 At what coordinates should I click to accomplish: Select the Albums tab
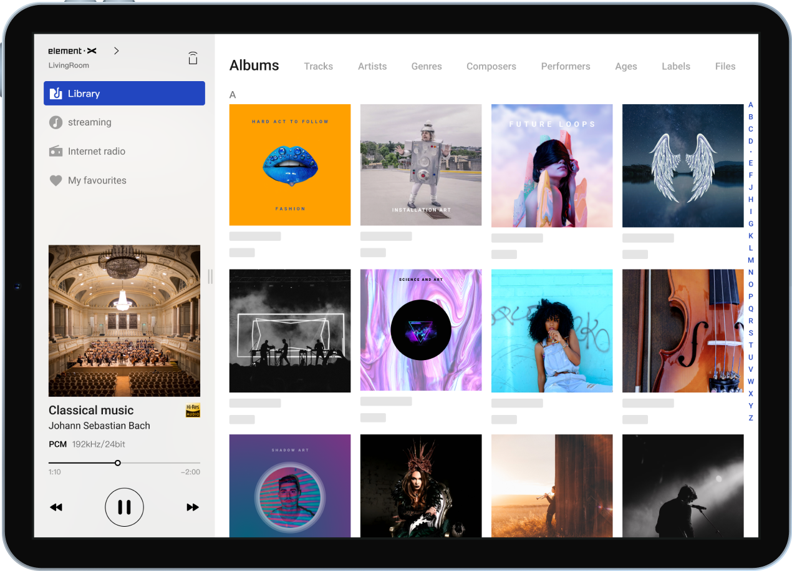[254, 66]
